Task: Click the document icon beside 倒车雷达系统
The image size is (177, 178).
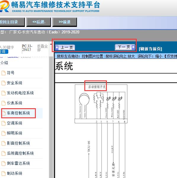Action: 4,164
